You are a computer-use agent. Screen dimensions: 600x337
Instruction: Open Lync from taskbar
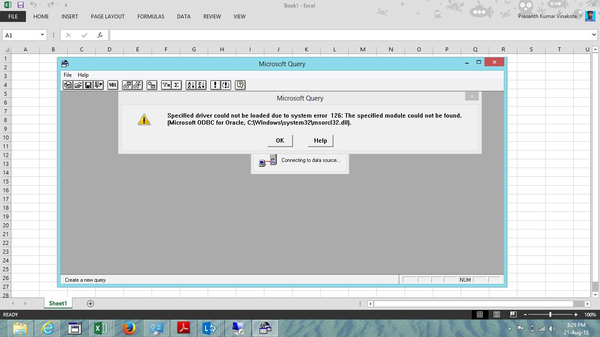tap(210, 328)
